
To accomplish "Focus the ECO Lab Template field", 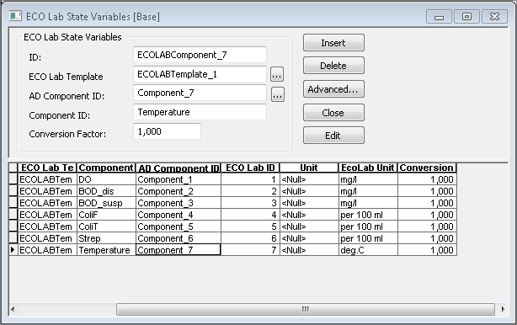I will [x=200, y=74].
